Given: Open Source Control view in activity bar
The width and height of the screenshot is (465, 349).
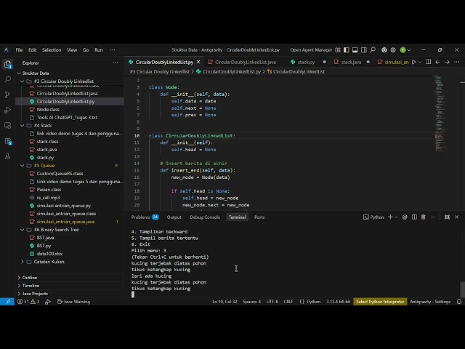Looking at the screenshot, I should (8, 95).
